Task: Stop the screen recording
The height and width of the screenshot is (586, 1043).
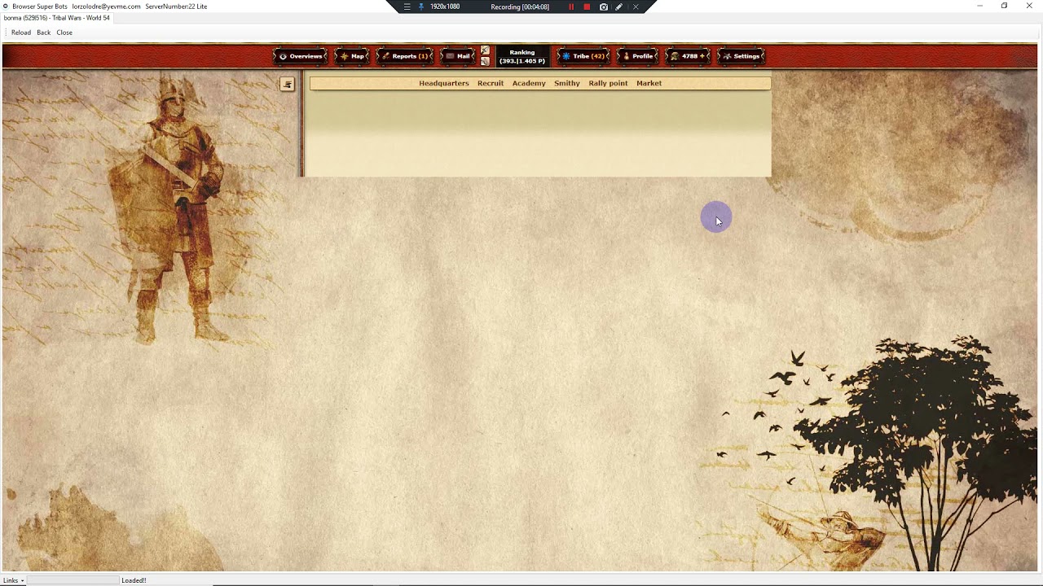Action: (x=587, y=7)
